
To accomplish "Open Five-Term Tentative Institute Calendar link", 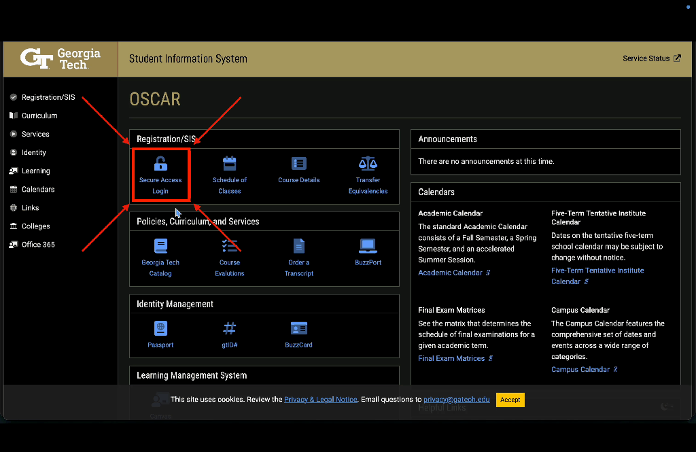I will [597, 276].
